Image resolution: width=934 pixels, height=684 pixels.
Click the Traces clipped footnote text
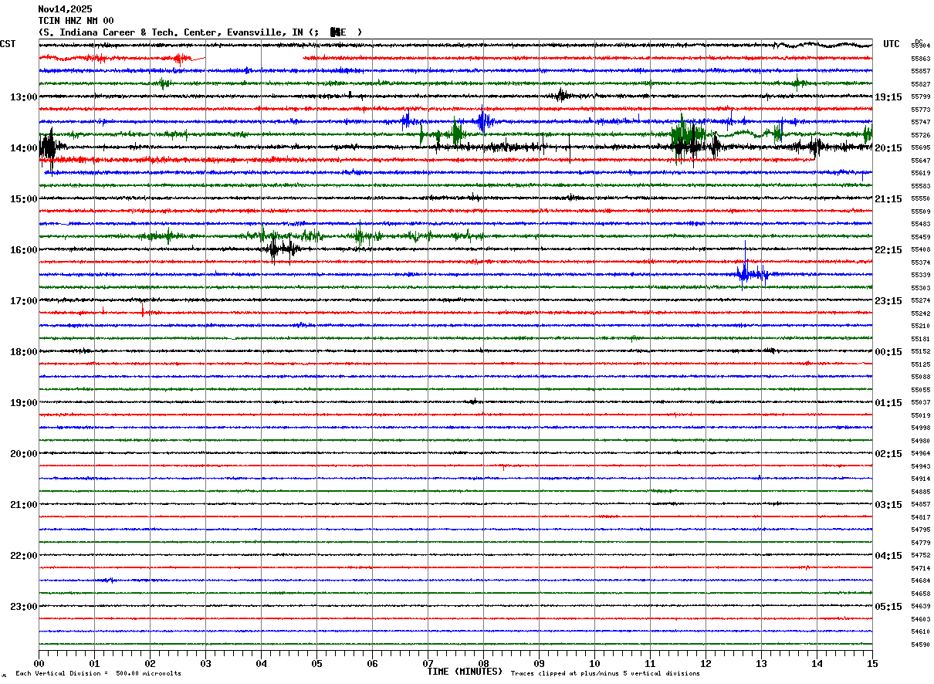(x=605, y=674)
